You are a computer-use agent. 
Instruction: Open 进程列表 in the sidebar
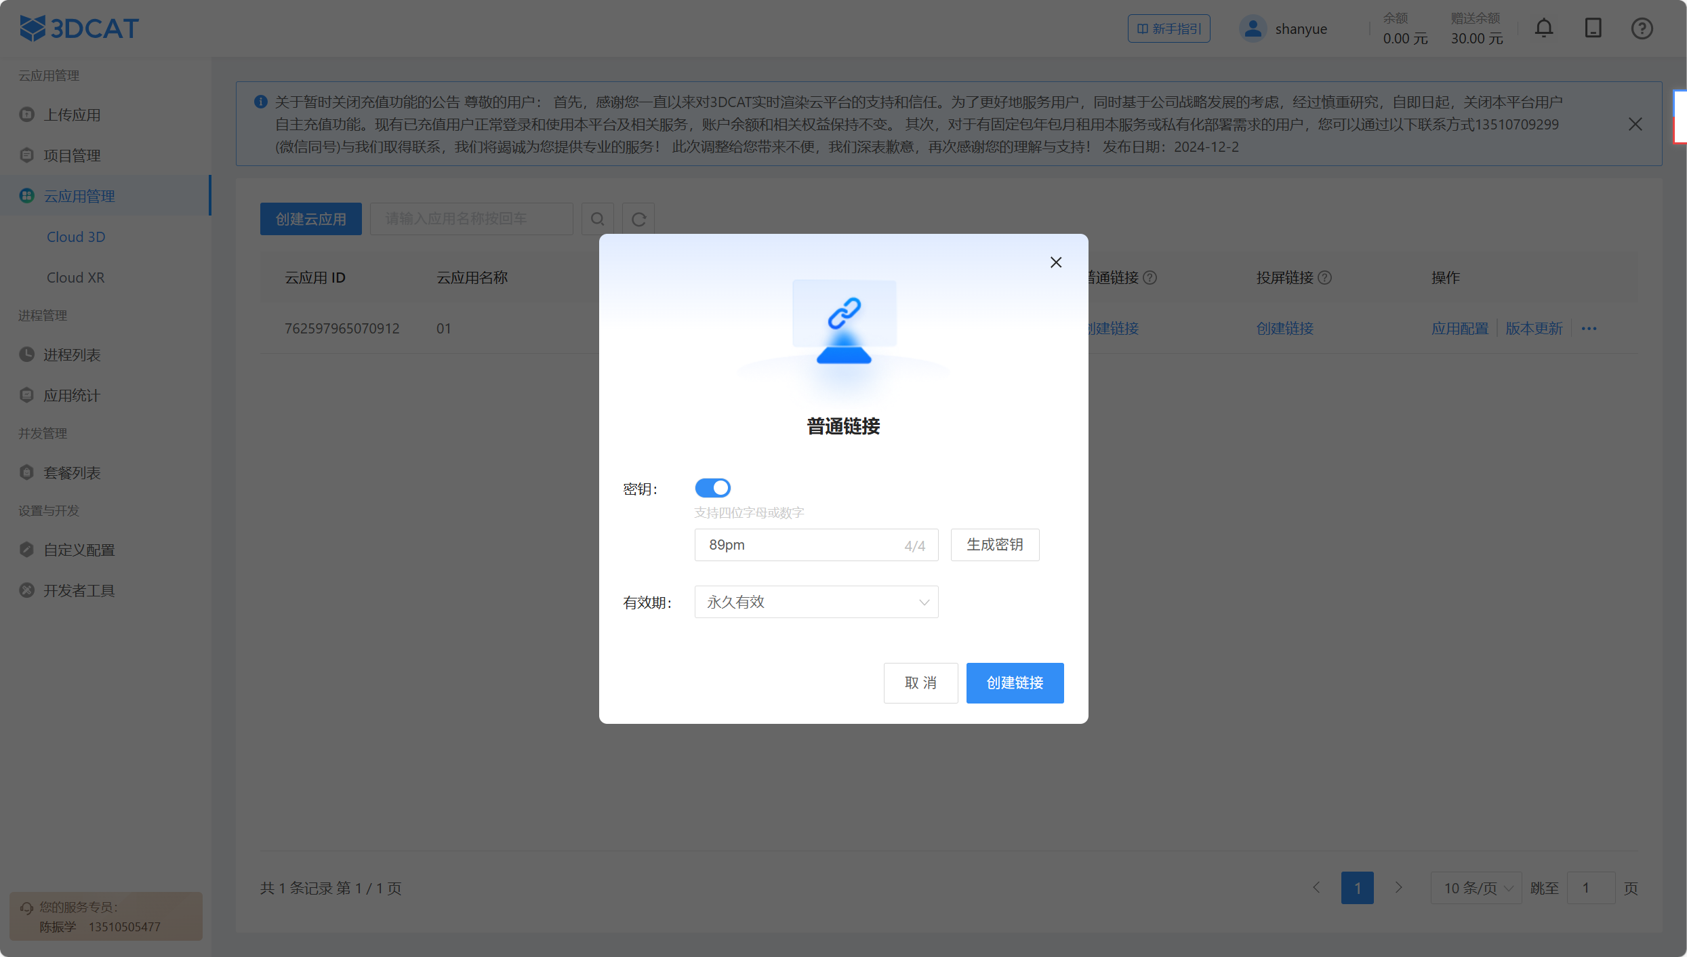pyautogui.click(x=72, y=354)
